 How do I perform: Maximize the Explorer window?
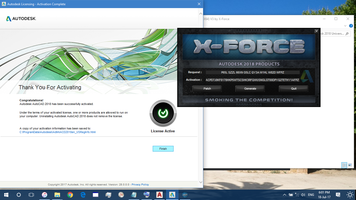click(x=336, y=19)
